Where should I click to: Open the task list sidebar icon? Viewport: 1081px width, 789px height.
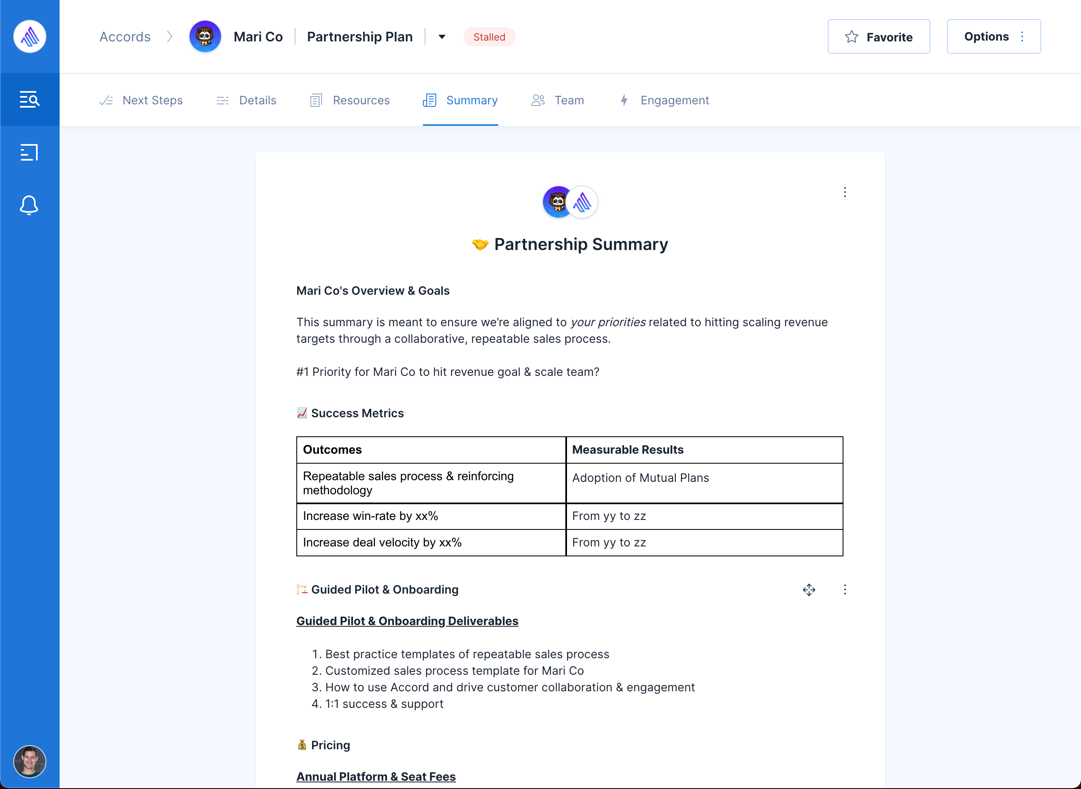click(x=30, y=152)
